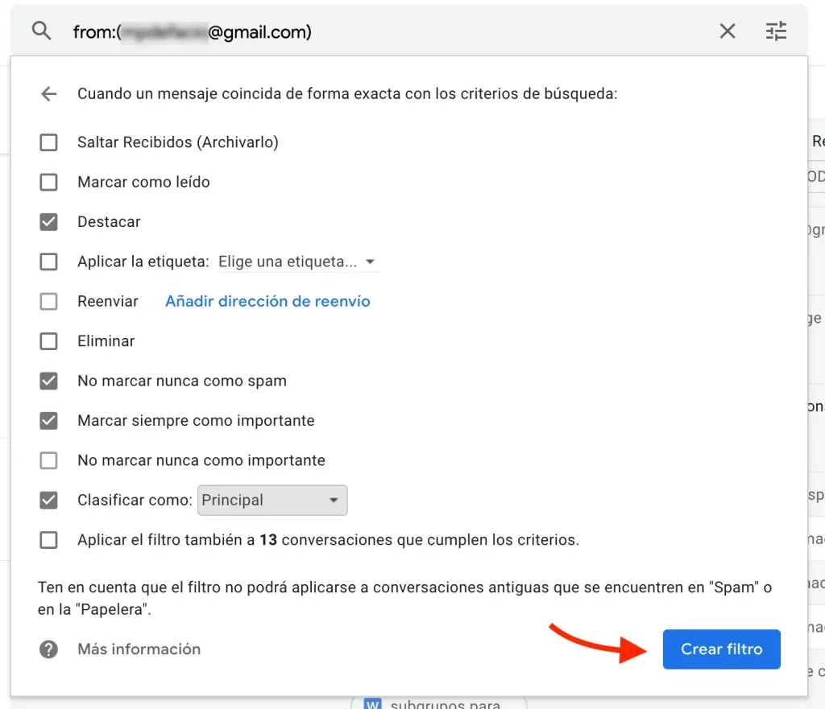Click into the from: search field
This screenshot has width=825, height=709.
point(389,32)
